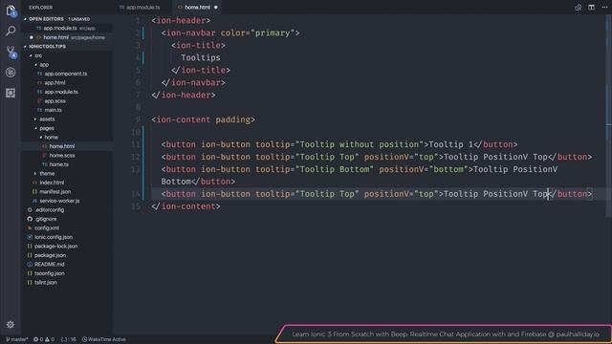This screenshot has width=612, height=344.
Task: Click the warnings count in status bar
Action: [x=50, y=339]
